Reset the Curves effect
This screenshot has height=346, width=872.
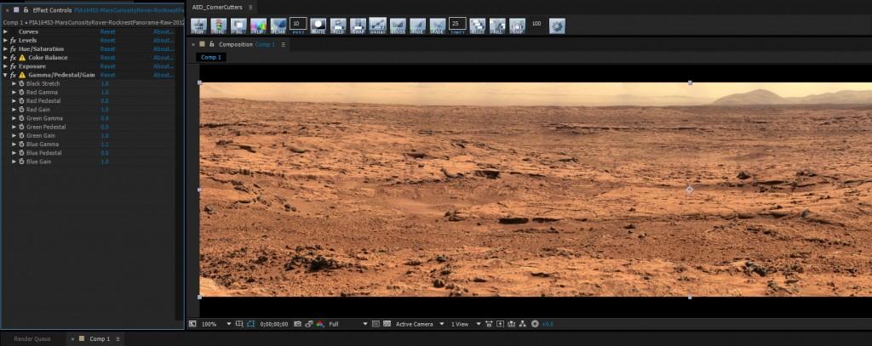point(107,31)
